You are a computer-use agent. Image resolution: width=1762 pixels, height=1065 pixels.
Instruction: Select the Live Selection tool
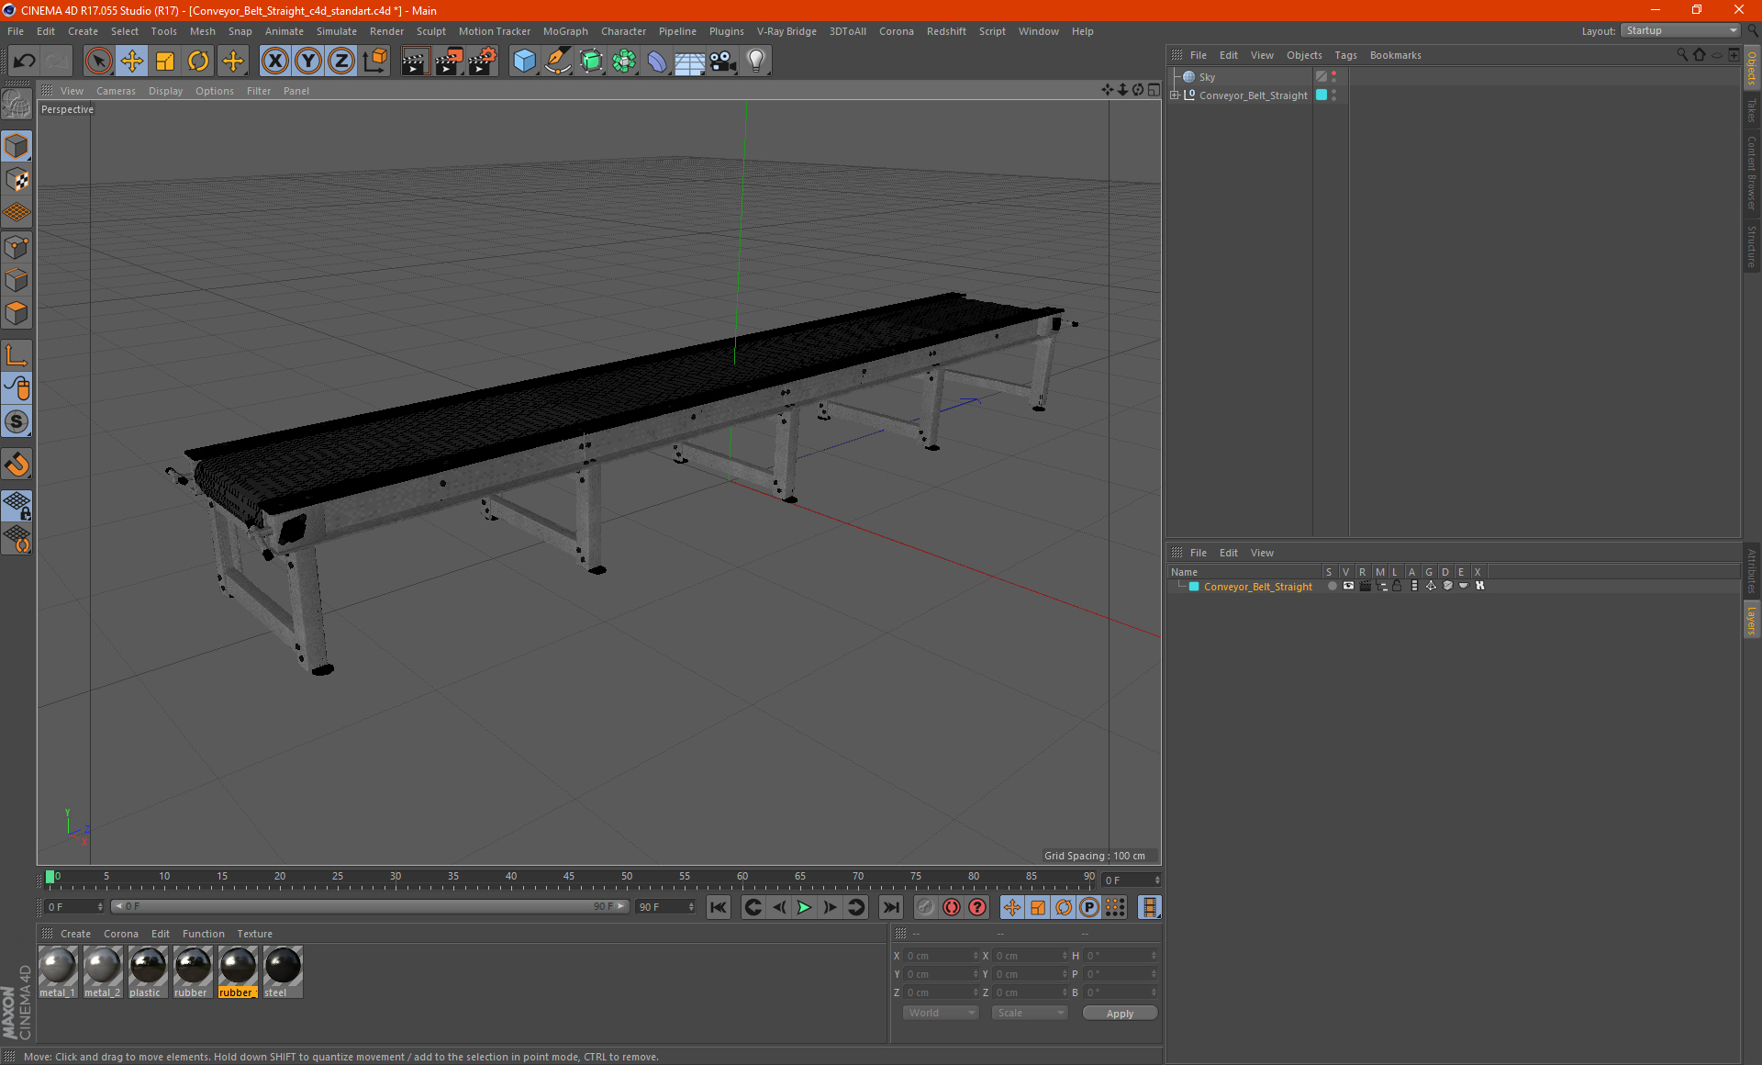[98, 62]
